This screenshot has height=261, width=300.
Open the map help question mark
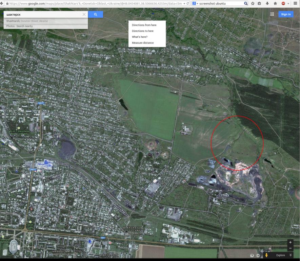click(252, 256)
